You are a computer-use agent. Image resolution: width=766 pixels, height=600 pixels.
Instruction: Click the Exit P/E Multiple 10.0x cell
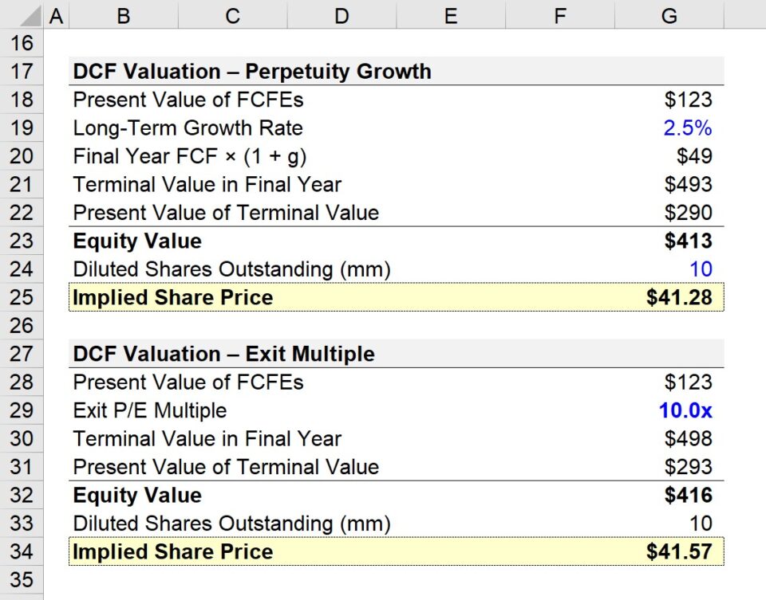(x=685, y=410)
